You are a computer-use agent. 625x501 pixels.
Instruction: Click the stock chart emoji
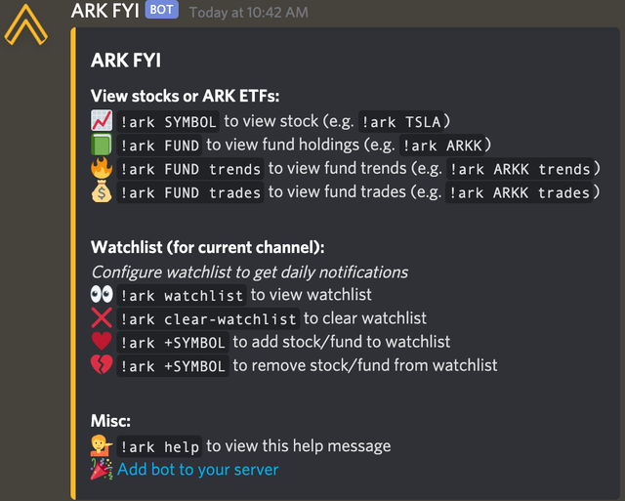102,121
